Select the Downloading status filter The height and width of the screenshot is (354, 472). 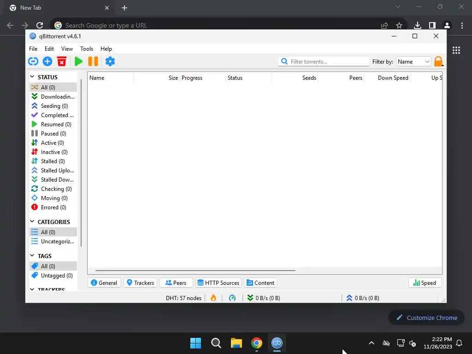(53, 97)
